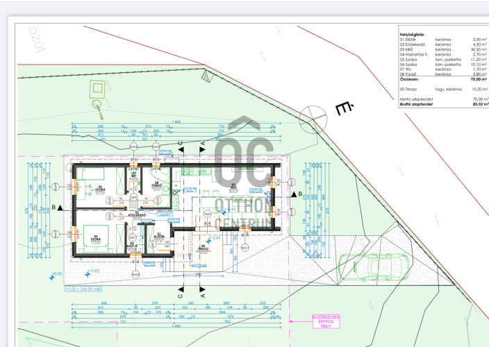The width and height of the screenshot is (489, 347).
Task: Click the top section marker A arrow
Action: point(202,144)
